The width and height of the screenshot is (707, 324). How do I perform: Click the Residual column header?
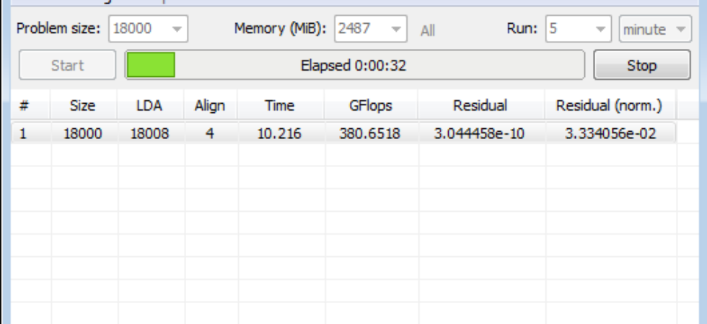(480, 105)
